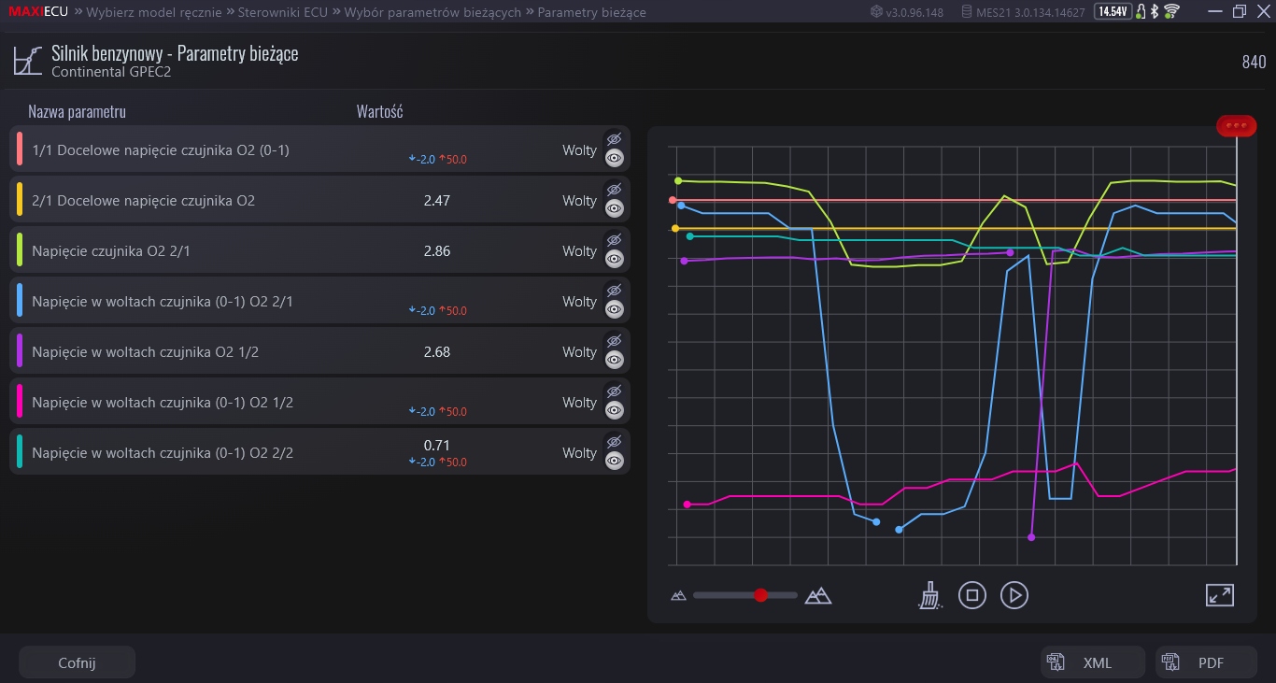Click the Cofnij button
This screenshot has width=1276, height=683.
click(77, 662)
